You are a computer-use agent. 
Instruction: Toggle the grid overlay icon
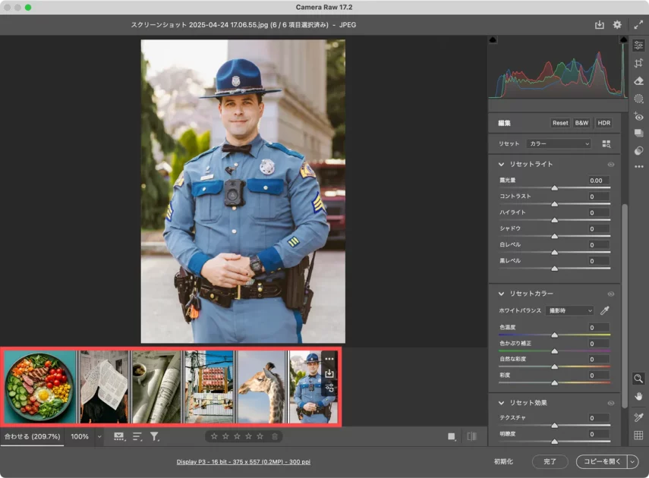pos(638,436)
